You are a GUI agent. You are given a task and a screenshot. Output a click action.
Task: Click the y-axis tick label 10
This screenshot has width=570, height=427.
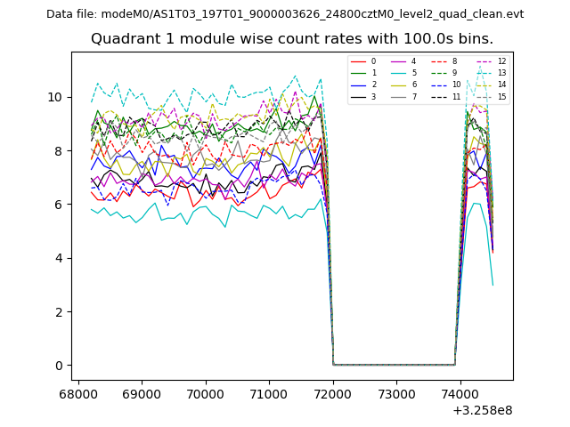pyautogui.click(x=54, y=97)
